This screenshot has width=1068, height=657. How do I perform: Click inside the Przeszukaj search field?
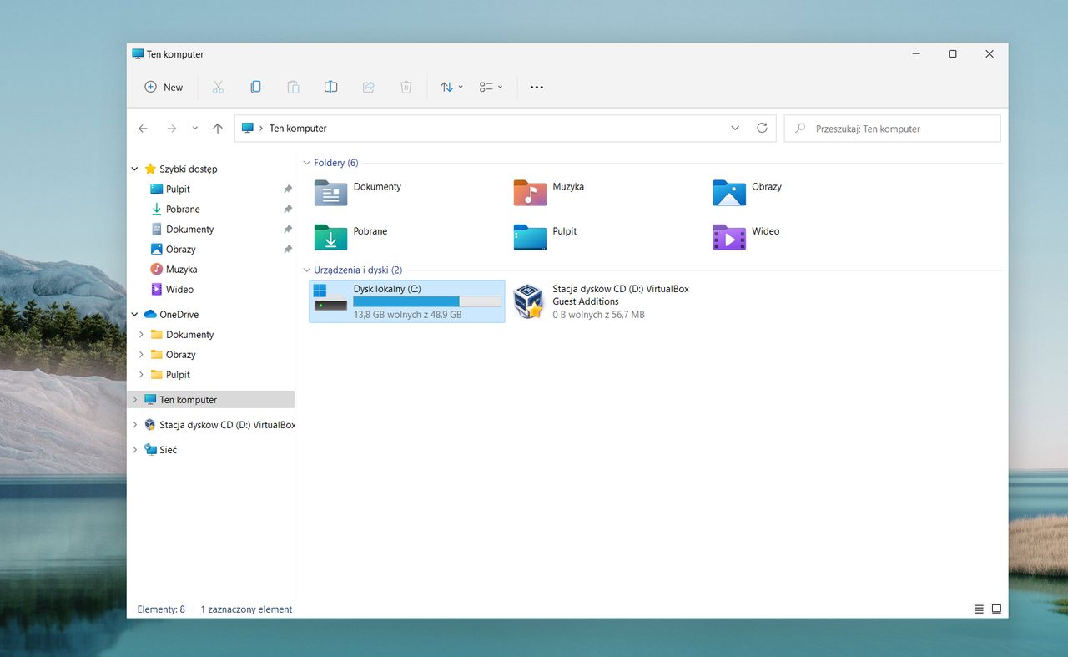pos(891,128)
